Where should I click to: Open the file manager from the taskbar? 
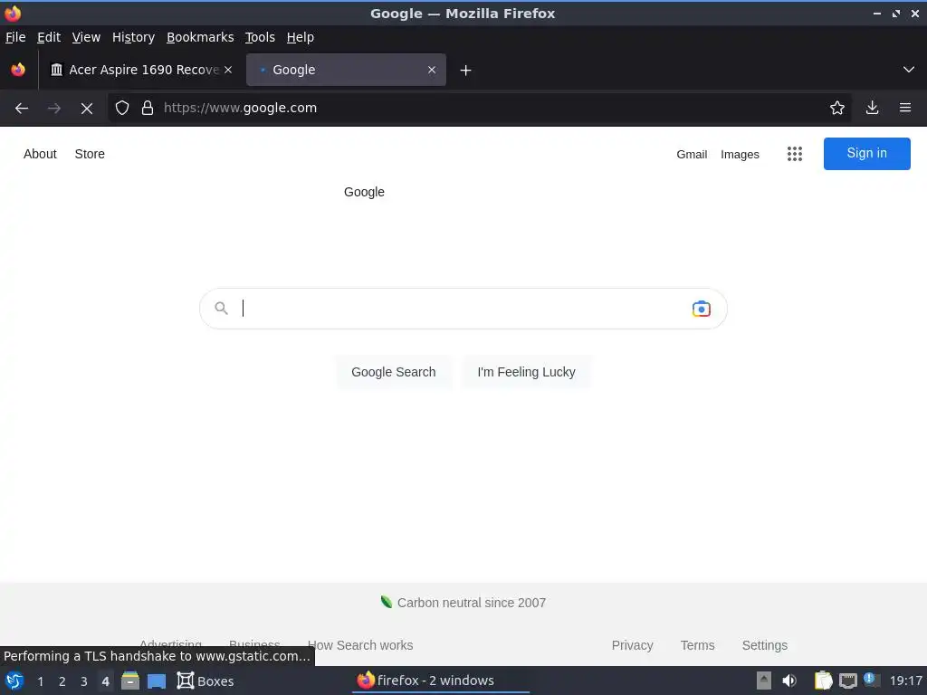tap(130, 681)
